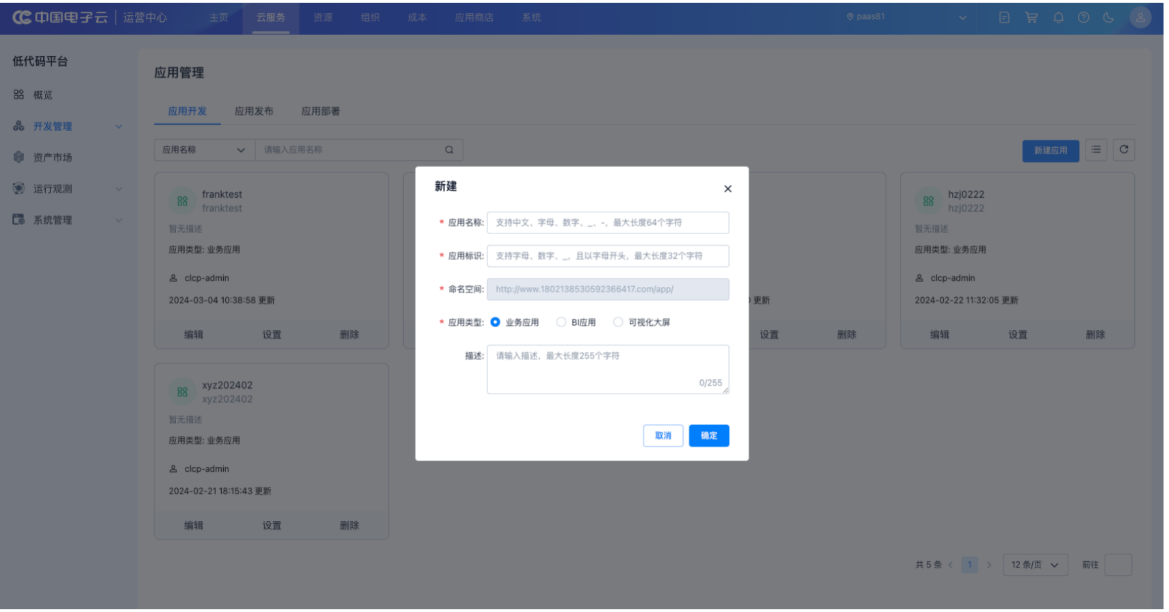Click the 资产市场 sidebar icon
1169x612 pixels.
[18, 158]
